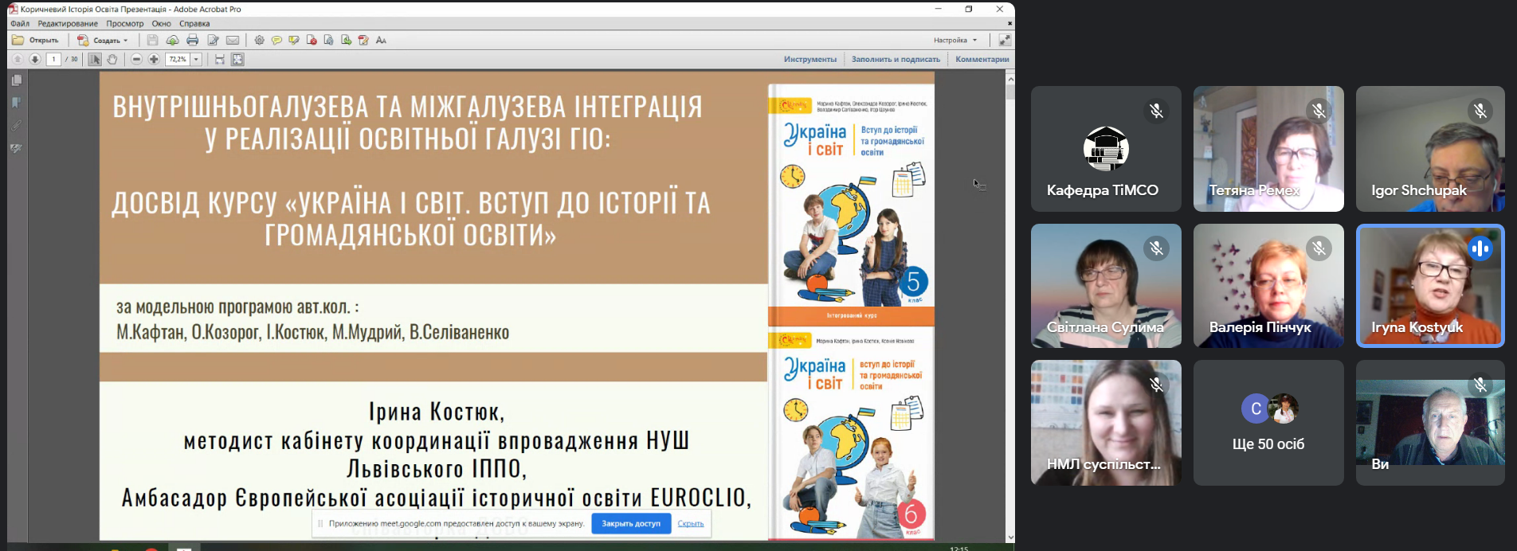Select the Hand pan tool
The height and width of the screenshot is (551, 1517).
coord(112,59)
